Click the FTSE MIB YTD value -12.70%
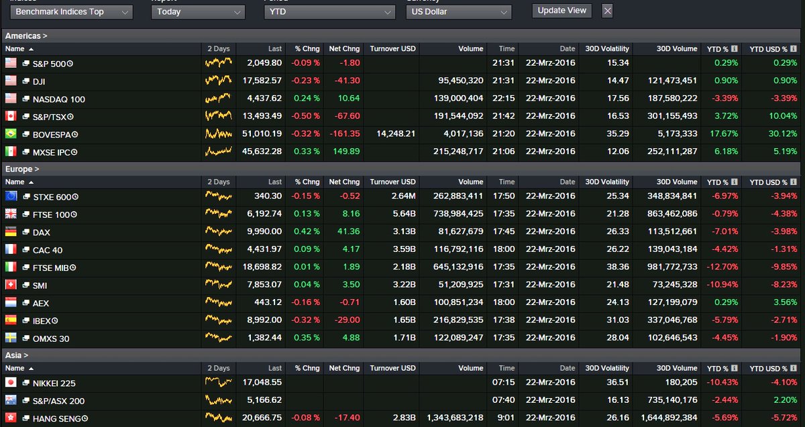Viewport: 805px width, 427px height. pos(721,267)
